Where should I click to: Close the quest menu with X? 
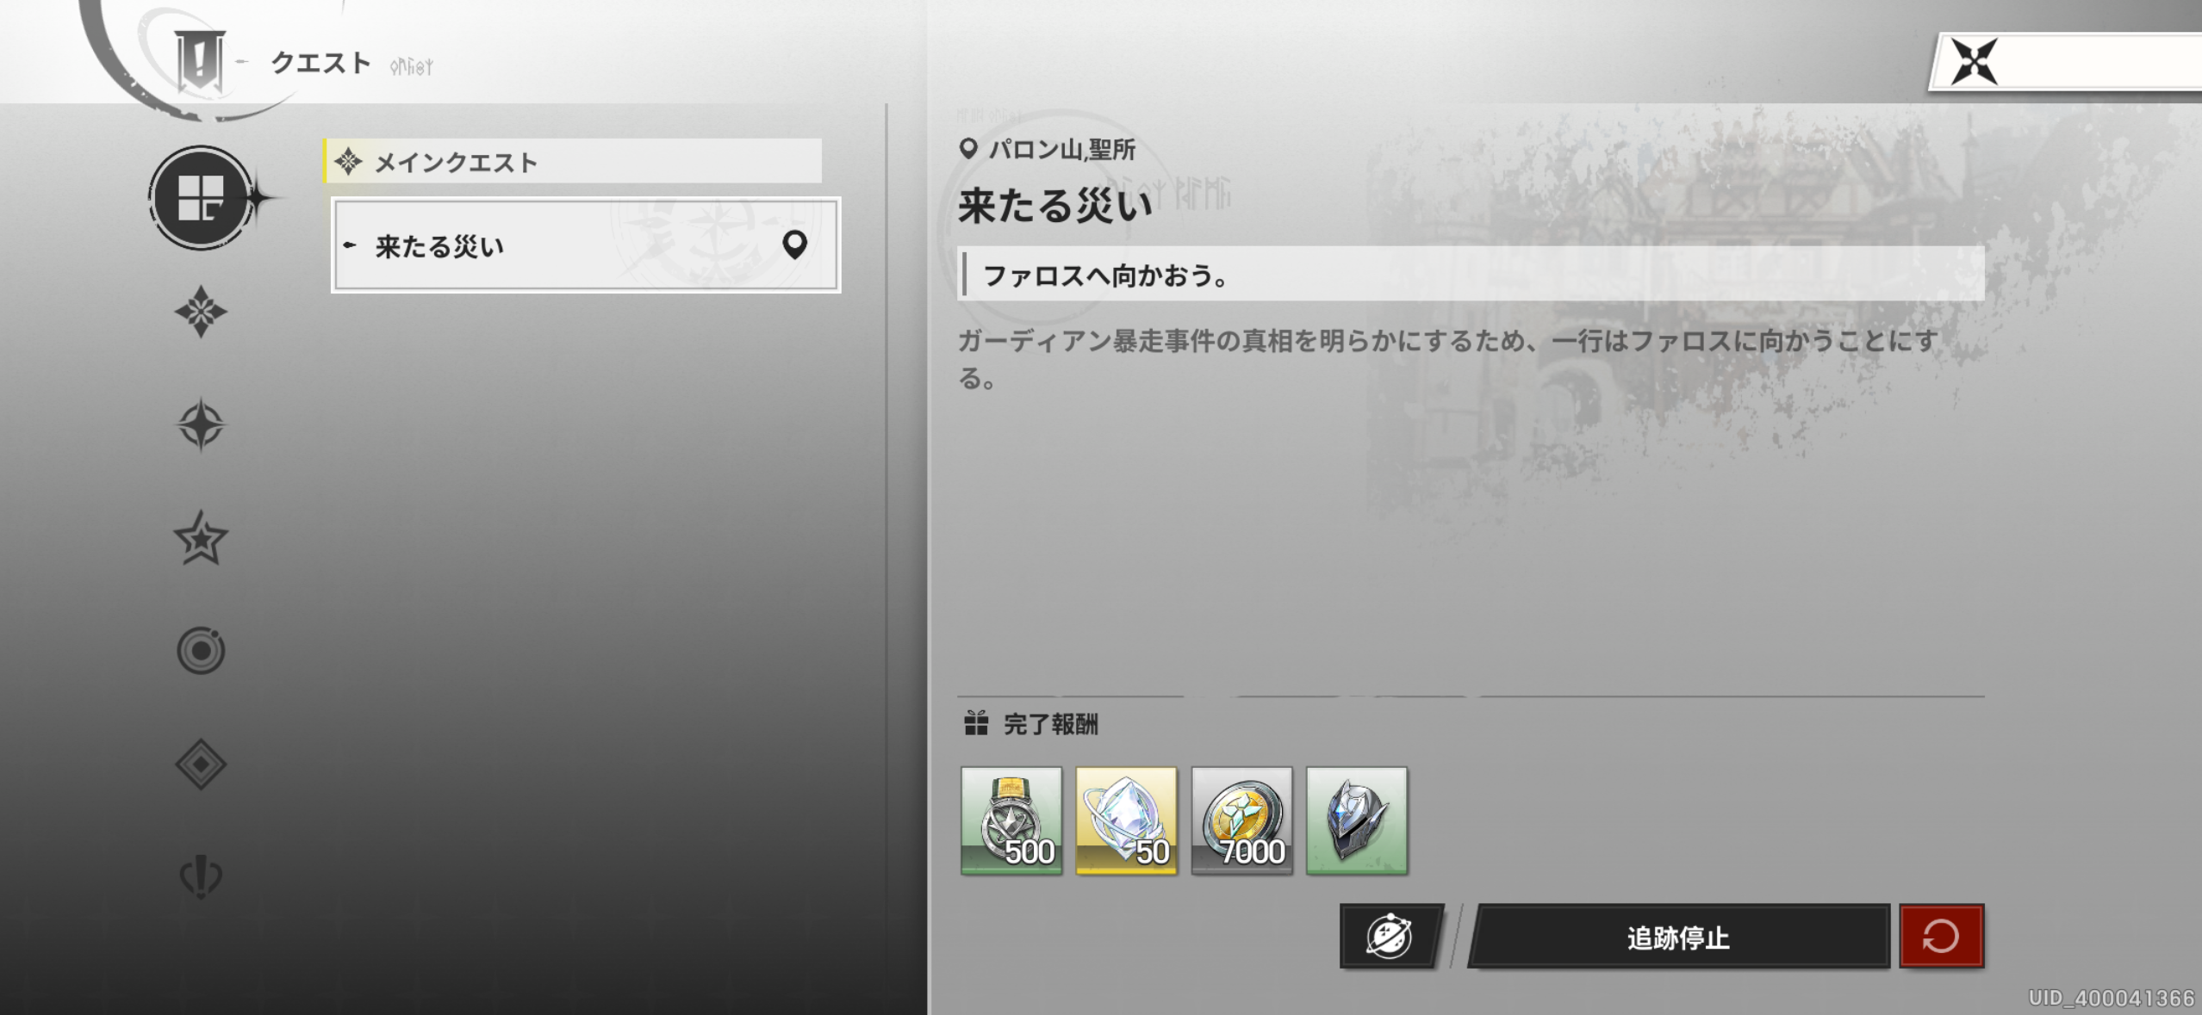coord(1974,61)
